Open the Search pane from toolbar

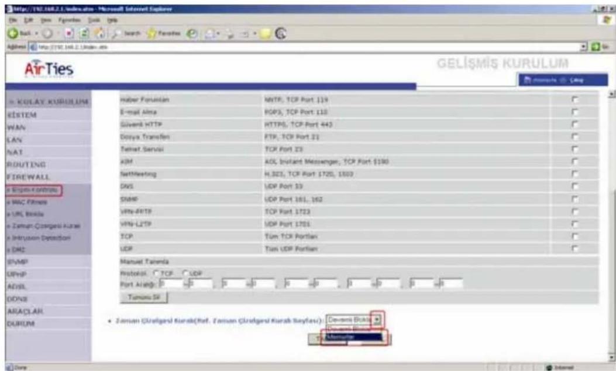(126, 34)
